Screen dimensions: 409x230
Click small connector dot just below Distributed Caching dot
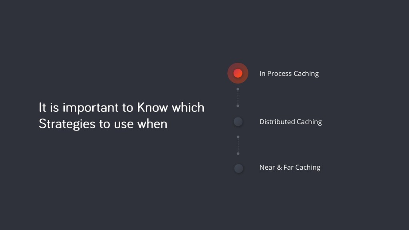point(238,137)
